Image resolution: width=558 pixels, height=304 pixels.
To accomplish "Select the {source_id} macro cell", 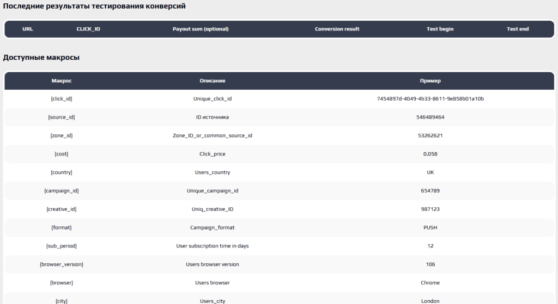I will tap(62, 117).
